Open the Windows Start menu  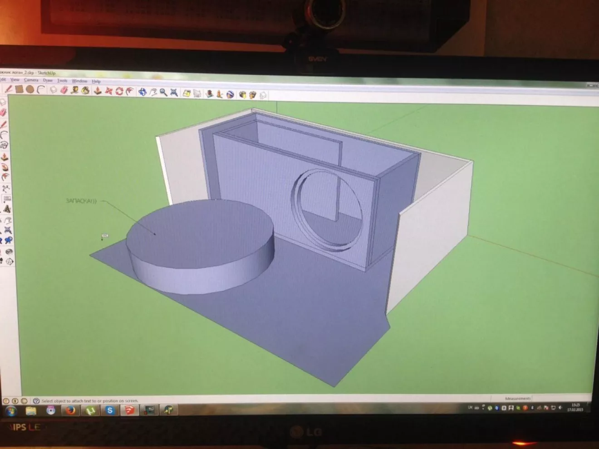(11, 411)
